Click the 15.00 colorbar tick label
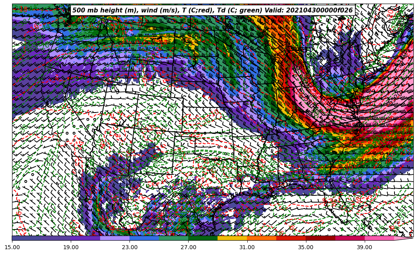This screenshot has height=254, width=417. [x=12, y=247]
